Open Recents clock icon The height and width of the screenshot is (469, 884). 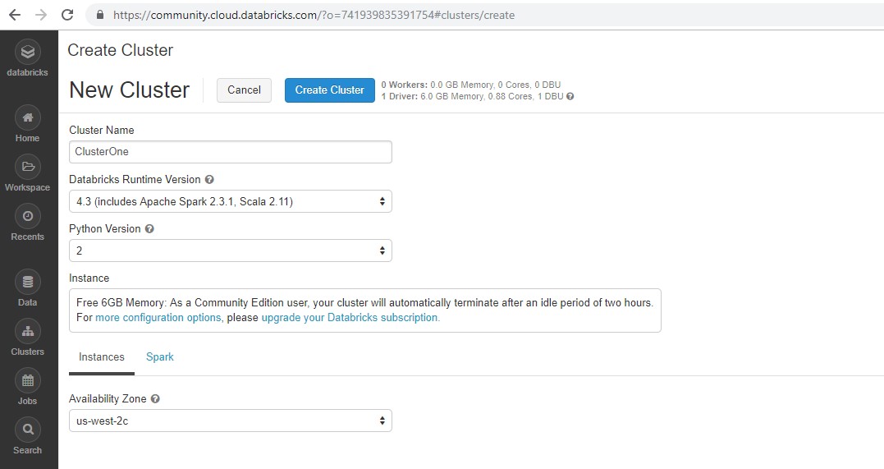[x=28, y=216]
